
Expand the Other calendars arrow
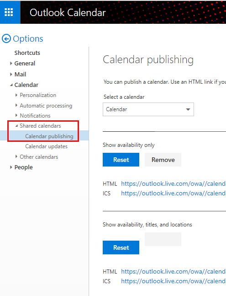coord(16,156)
